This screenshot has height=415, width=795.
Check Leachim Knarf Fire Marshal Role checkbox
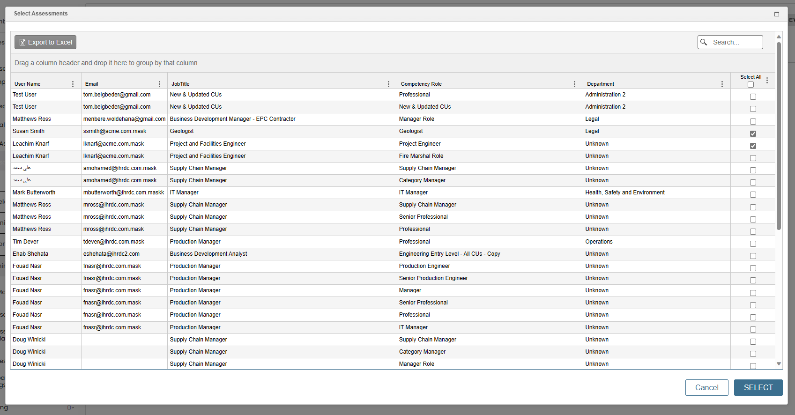753,158
